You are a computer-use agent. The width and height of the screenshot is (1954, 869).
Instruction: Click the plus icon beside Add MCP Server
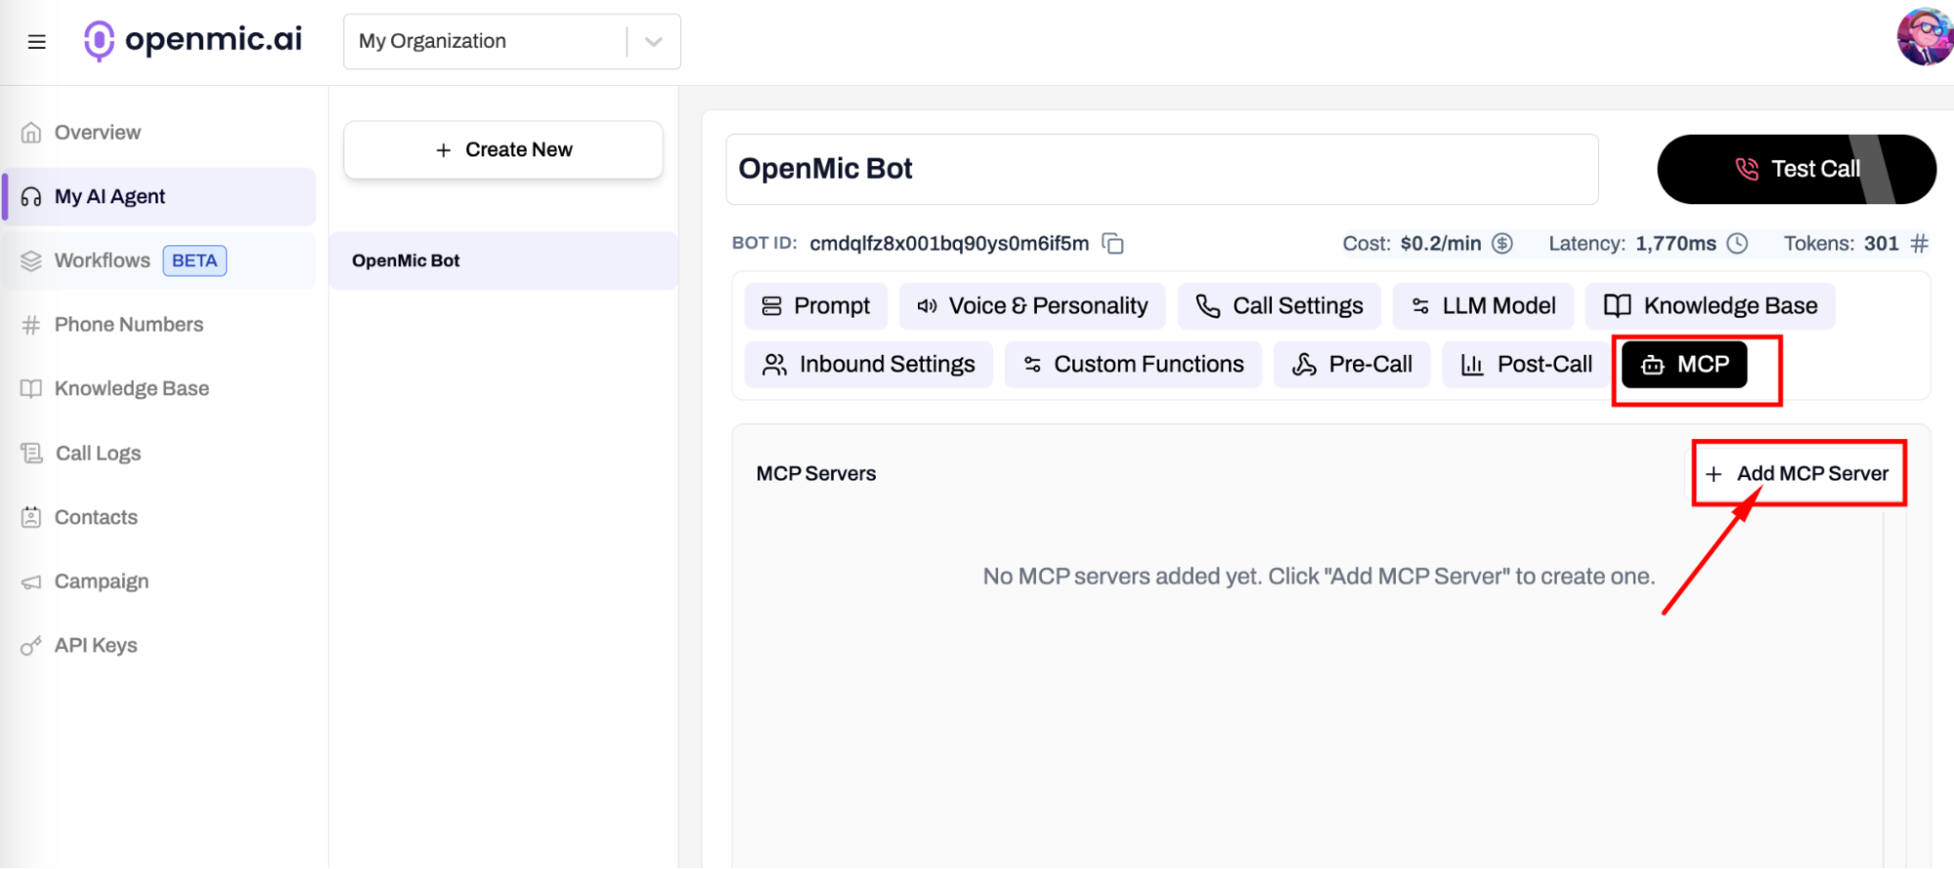(1714, 474)
